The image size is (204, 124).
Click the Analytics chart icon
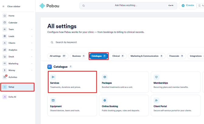point(5,50)
